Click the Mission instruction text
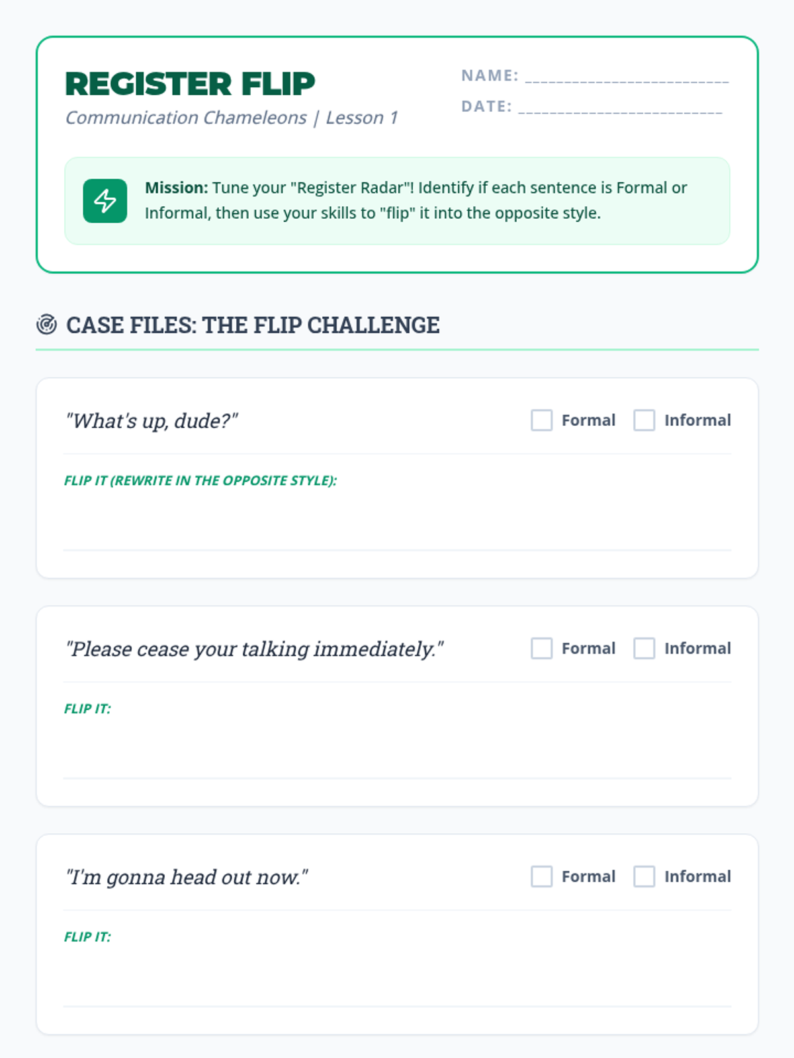 point(416,200)
